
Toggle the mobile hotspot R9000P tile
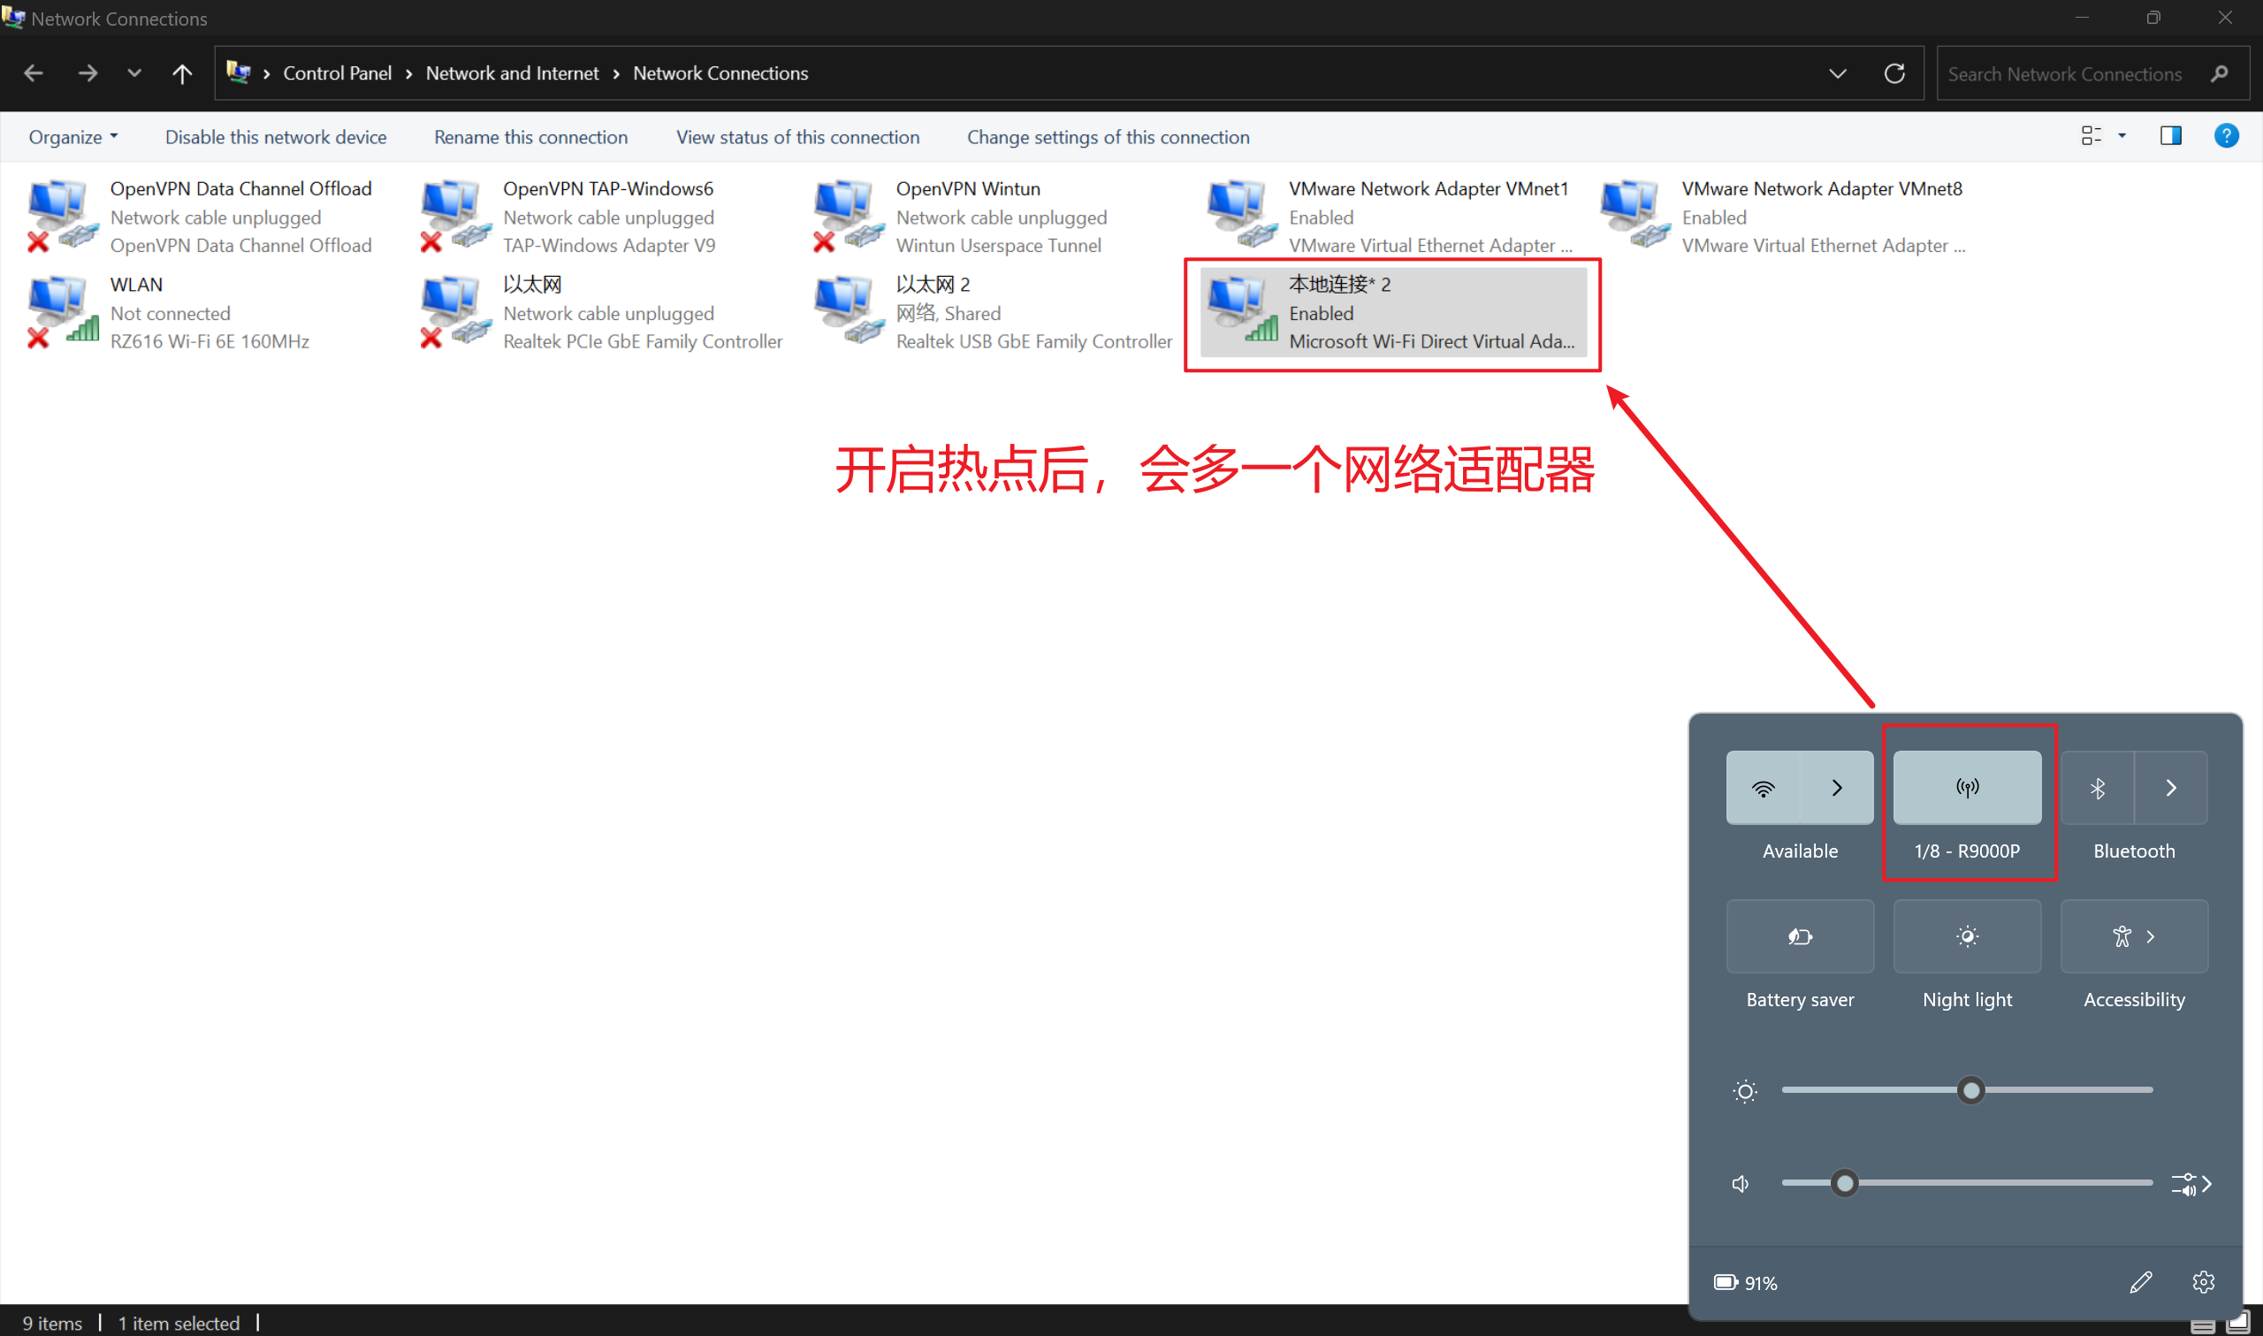coord(1966,788)
